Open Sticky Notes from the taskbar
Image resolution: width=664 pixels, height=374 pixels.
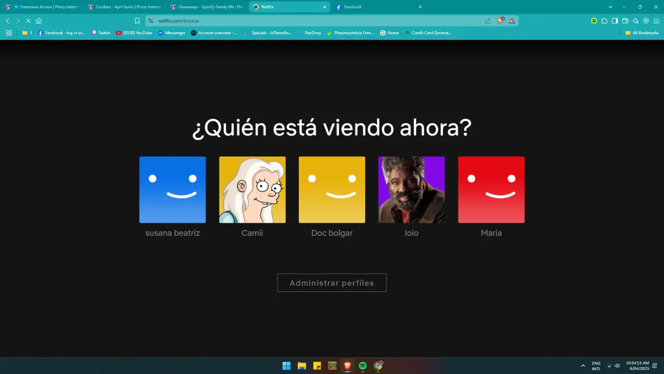point(317,366)
